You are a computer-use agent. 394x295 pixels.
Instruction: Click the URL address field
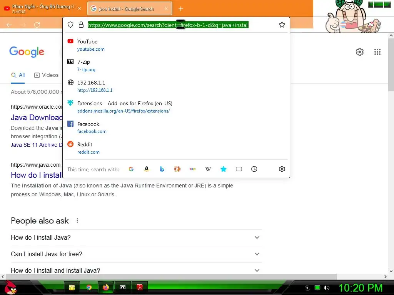(168, 25)
